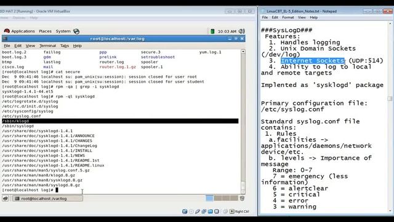Open Notepad Format menu
This screenshot has height=222, width=394.
[288, 17]
